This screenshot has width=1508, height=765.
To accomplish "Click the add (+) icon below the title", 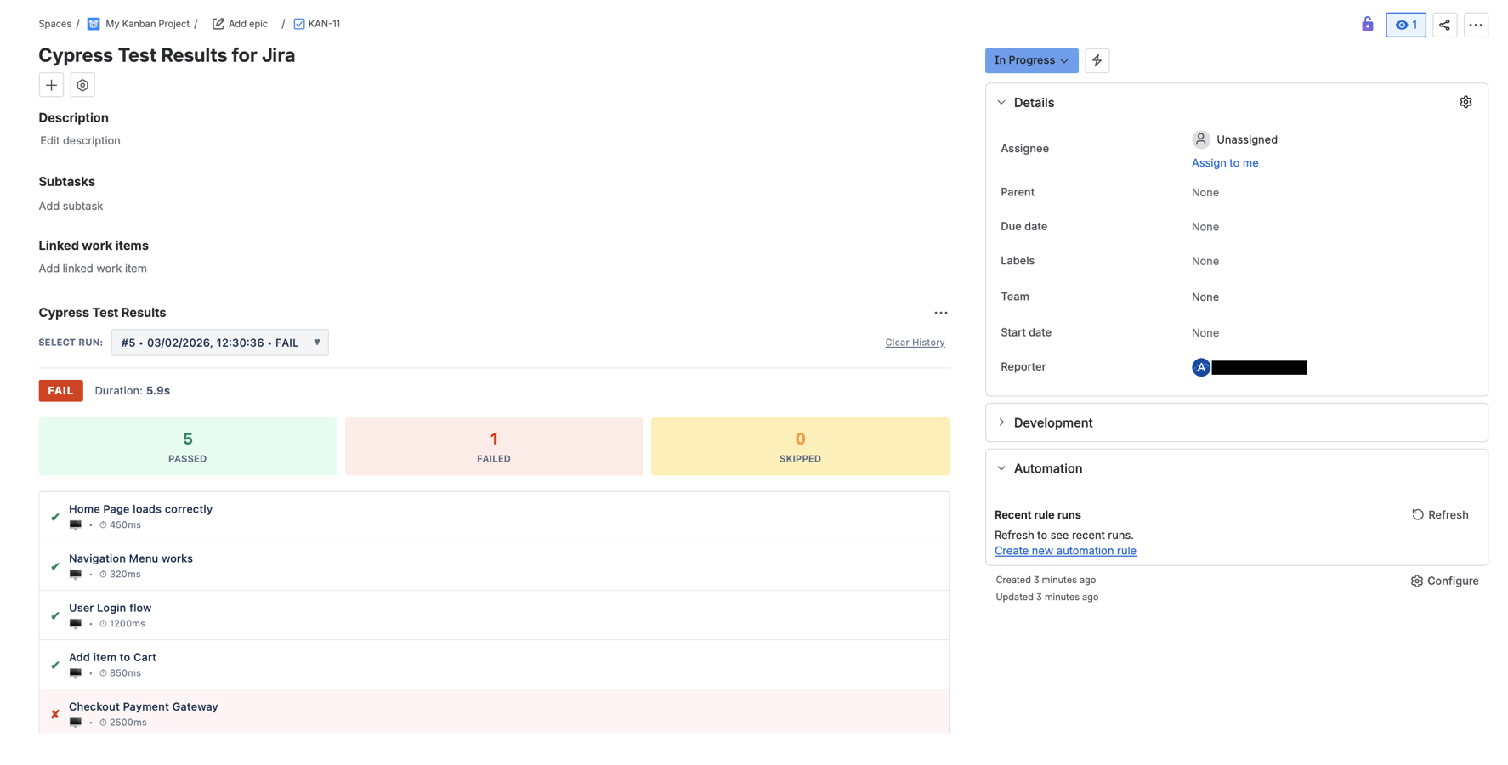I will (x=51, y=85).
